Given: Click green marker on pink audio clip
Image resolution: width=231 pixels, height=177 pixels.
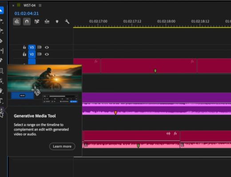Looking at the screenshot, I should click(138, 146).
